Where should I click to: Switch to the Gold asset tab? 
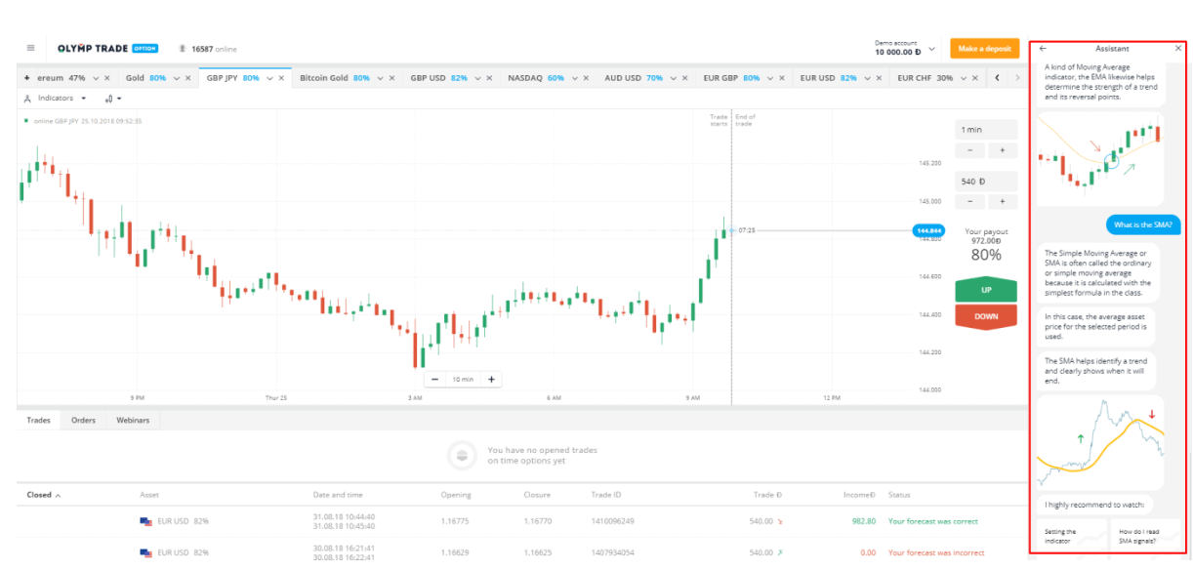point(145,78)
